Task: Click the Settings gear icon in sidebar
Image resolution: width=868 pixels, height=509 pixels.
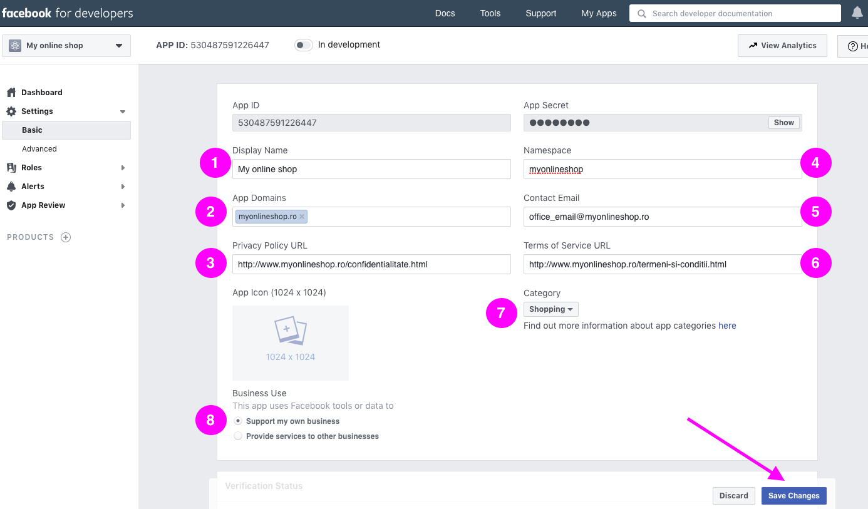Action: [11, 111]
